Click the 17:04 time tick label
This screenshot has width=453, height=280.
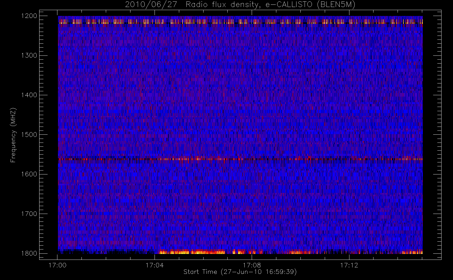pos(155,265)
